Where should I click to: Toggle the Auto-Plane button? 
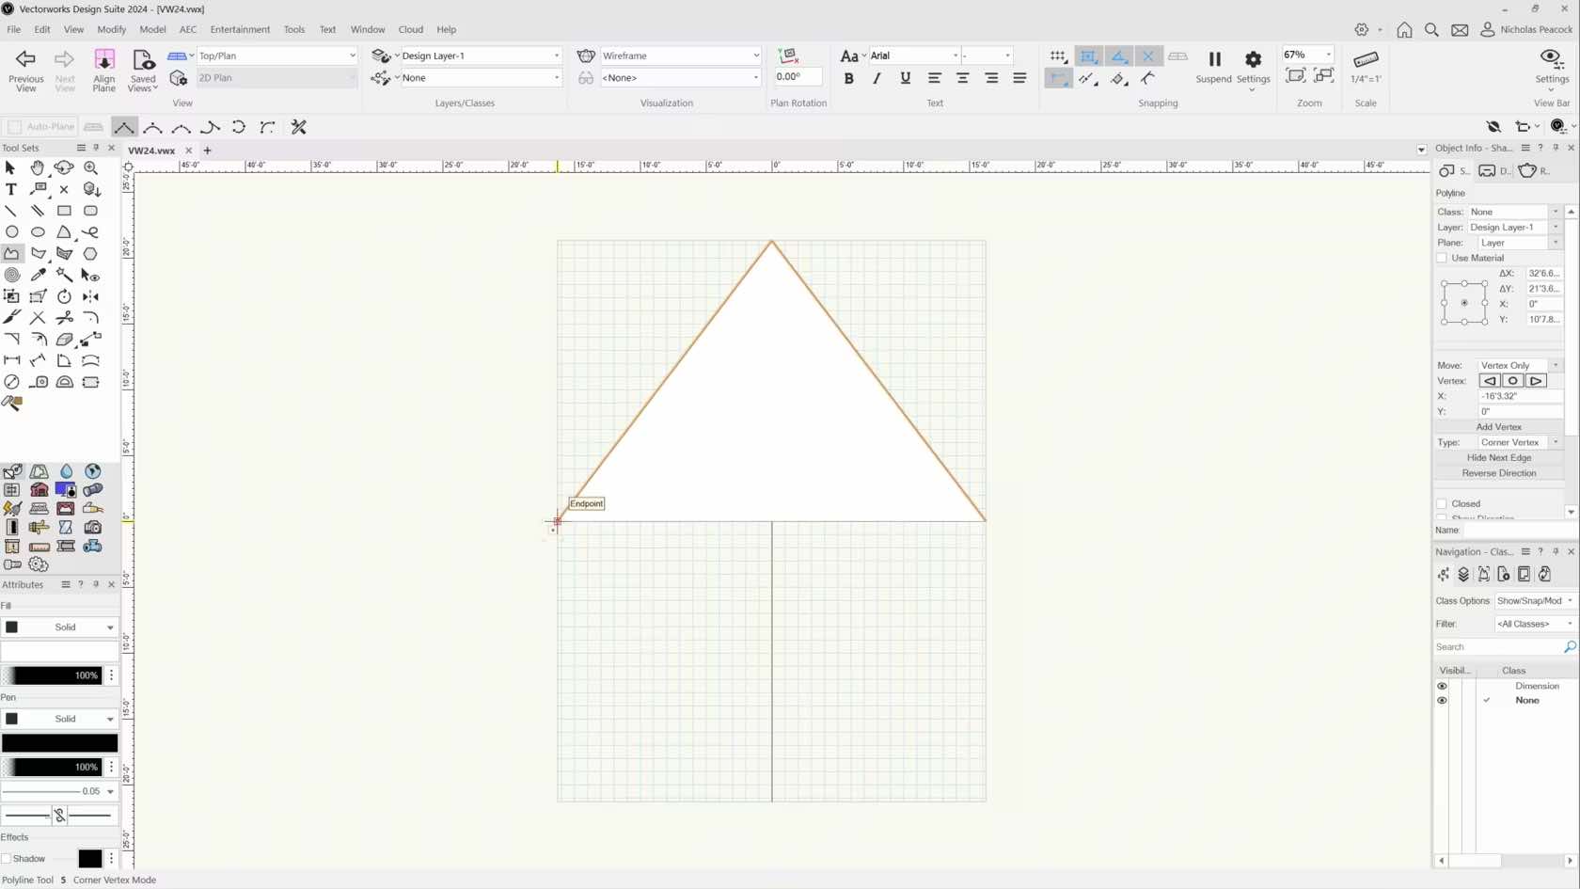click(x=40, y=127)
